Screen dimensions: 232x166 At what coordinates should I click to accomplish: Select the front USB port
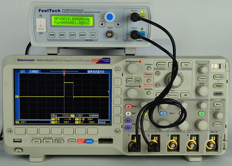point(17,141)
